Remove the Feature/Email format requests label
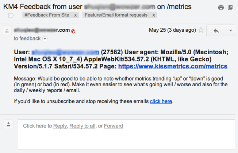The height and width of the screenshot is (153, 238). point(154,15)
